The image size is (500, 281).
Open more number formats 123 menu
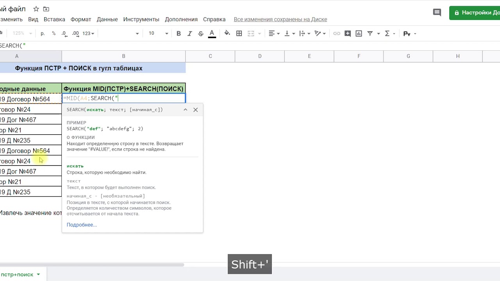click(88, 34)
